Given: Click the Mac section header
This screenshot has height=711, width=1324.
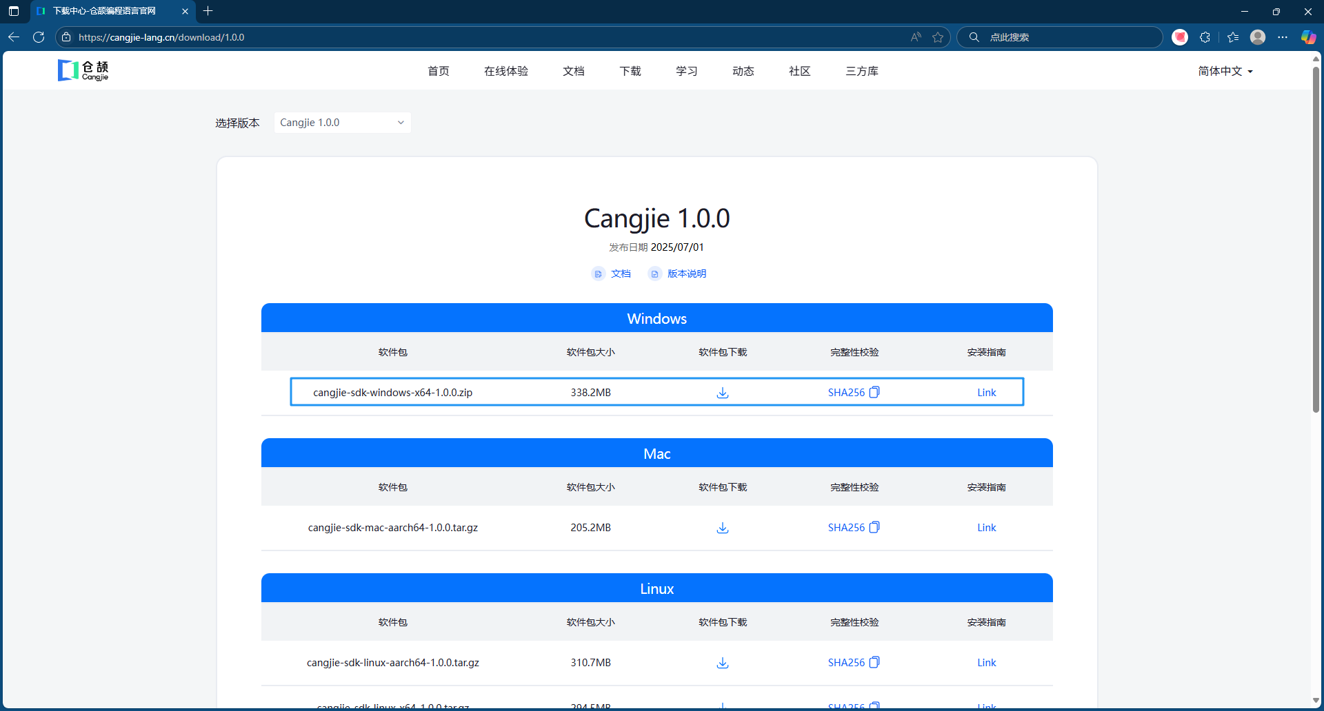Looking at the screenshot, I should pyautogui.click(x=657, y=453).
